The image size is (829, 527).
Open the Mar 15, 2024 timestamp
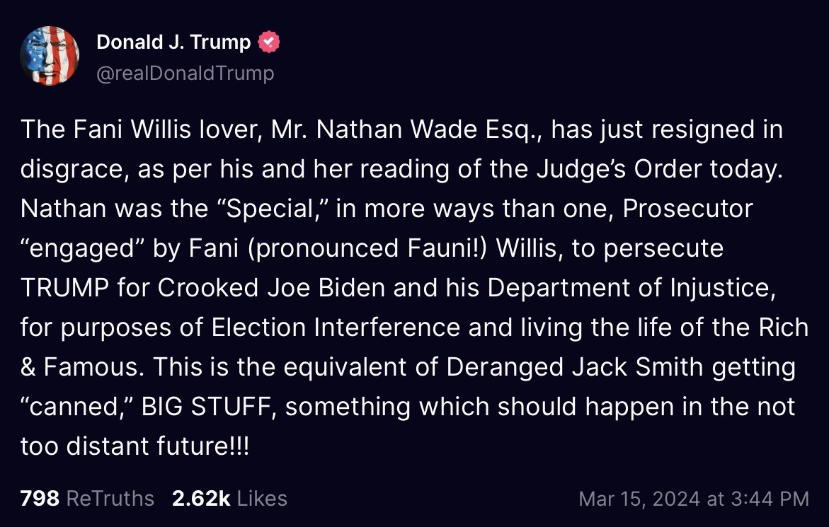694,499
